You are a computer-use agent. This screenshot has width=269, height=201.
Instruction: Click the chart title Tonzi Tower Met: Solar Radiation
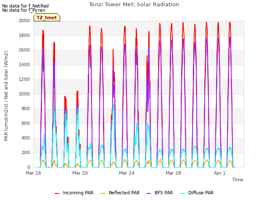click(x=134, y=5)
